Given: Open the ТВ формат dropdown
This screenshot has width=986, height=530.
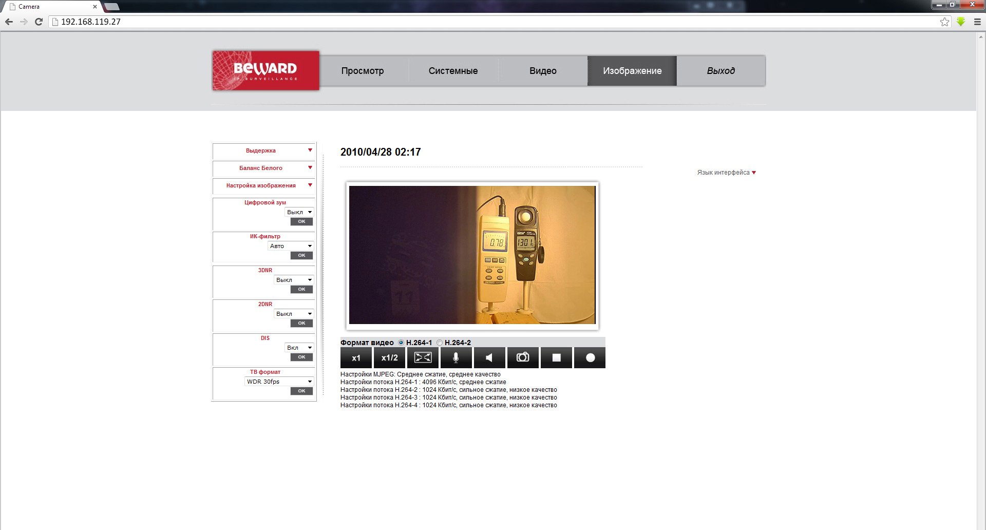Looking at the screenshot, I should [x=279, y=382].
